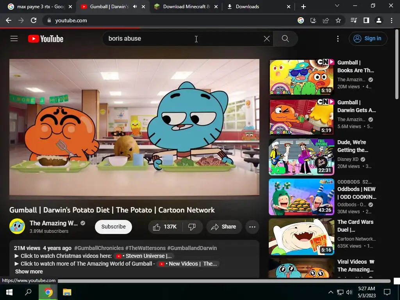400x300 pixels.
Task: Sign in to YouTube
Action: pos(368,39)
